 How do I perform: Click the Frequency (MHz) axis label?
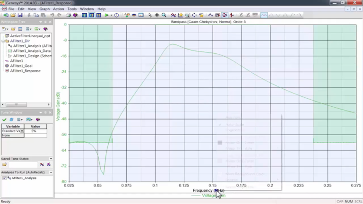[x=208, y=190]
